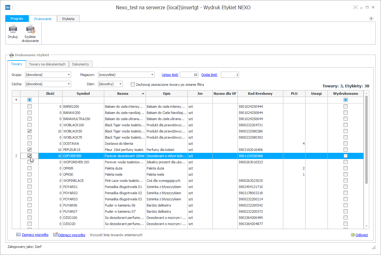The width and height of the screenshot is (381, 255).
Task: Toggle the Wydrukowano filter row checkbox
Action: [x=345, y=100]
